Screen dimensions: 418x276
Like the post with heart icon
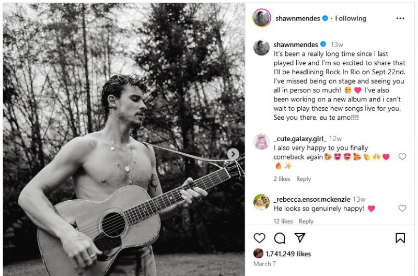click(259, 238)
